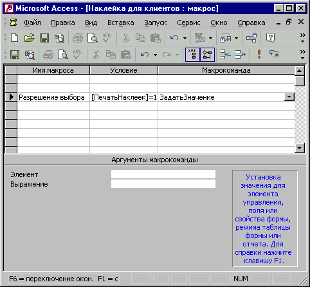Click condition cell '[ПечатьНаклеек]=1'

(x=123, y=97)
